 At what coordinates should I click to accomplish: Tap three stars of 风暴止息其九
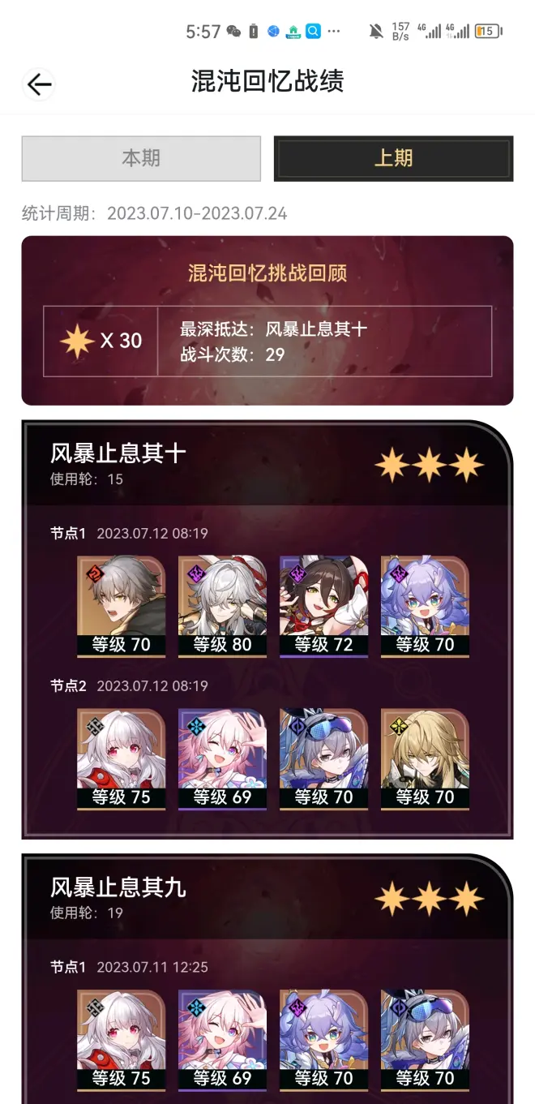429,899
